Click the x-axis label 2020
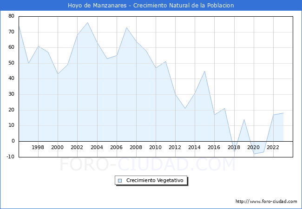 click(254, 147)
